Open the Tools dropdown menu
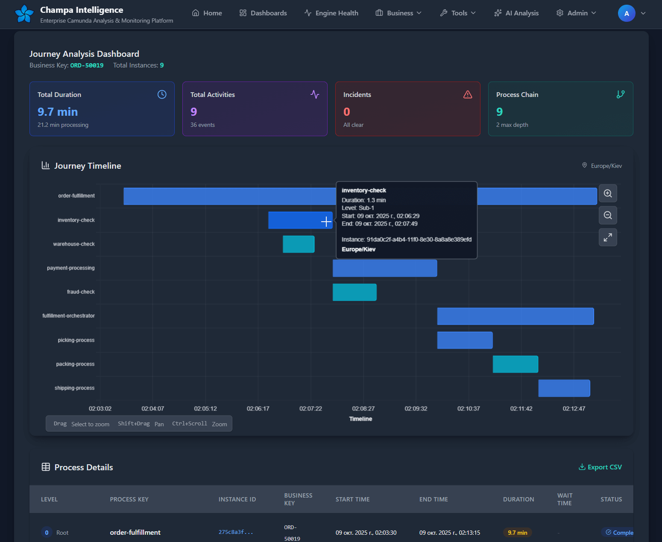The width and height of the screenshot is (662, 542). coord(457,13)
